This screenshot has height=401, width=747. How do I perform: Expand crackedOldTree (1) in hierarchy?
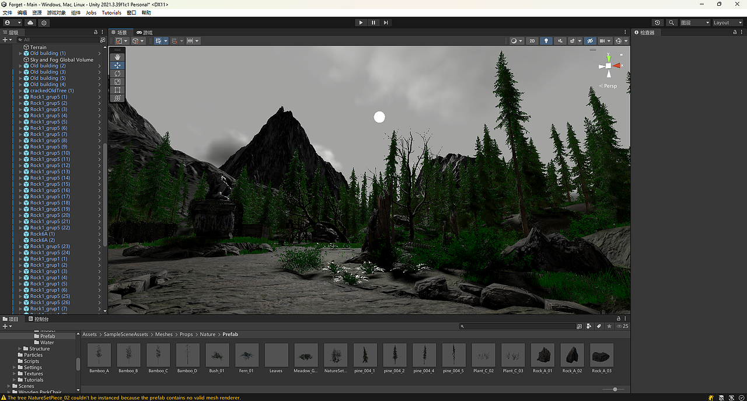(20, 90)
